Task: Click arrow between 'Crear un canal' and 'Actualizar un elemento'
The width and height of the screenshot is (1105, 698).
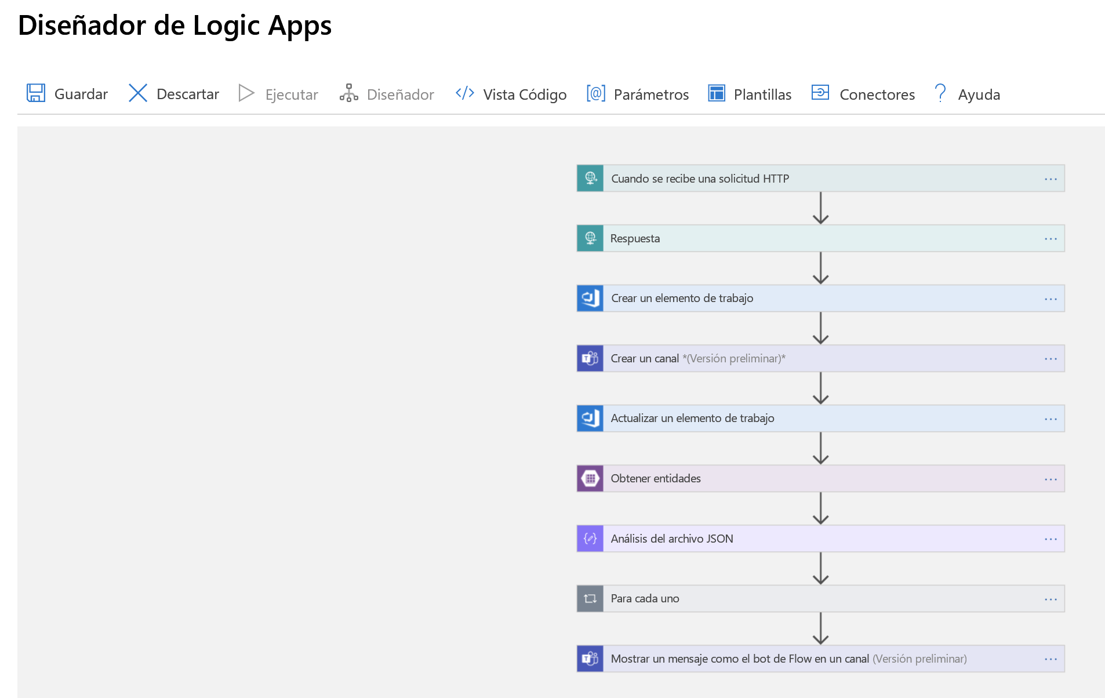Action: point(820,388)
